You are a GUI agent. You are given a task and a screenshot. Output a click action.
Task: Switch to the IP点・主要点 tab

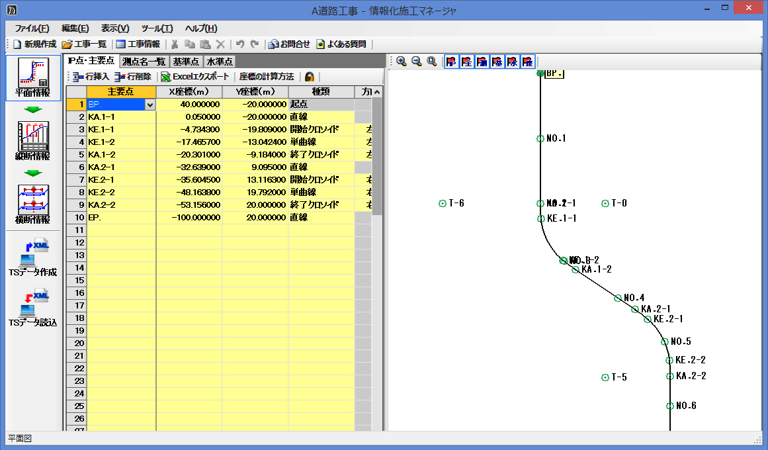[91, 61]
